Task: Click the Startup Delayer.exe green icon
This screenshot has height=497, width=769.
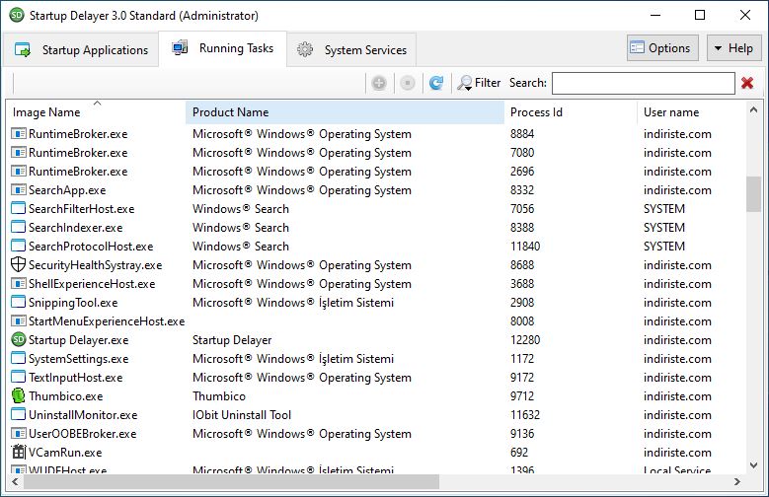Action: (18, 339)
